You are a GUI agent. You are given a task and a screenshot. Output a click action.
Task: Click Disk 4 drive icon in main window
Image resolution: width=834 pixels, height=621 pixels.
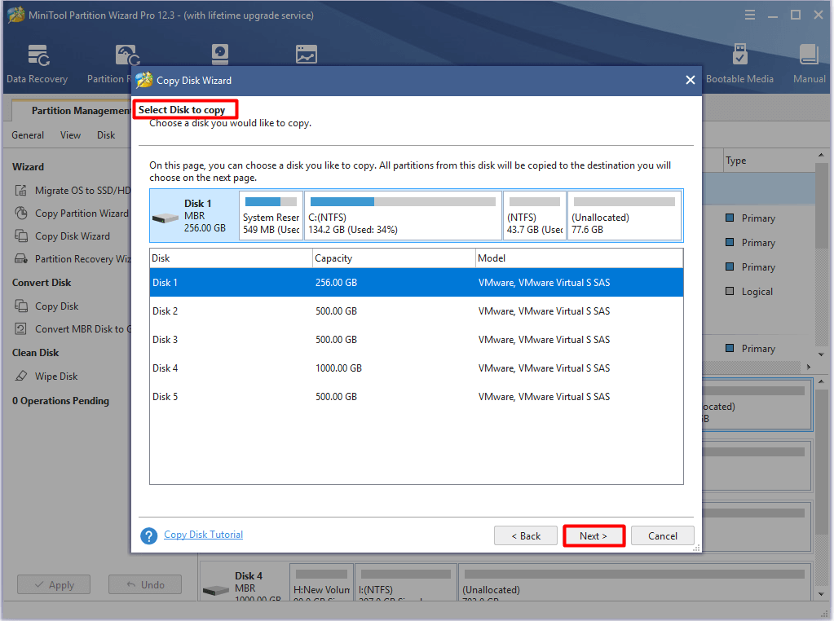(x=216, y=591)
